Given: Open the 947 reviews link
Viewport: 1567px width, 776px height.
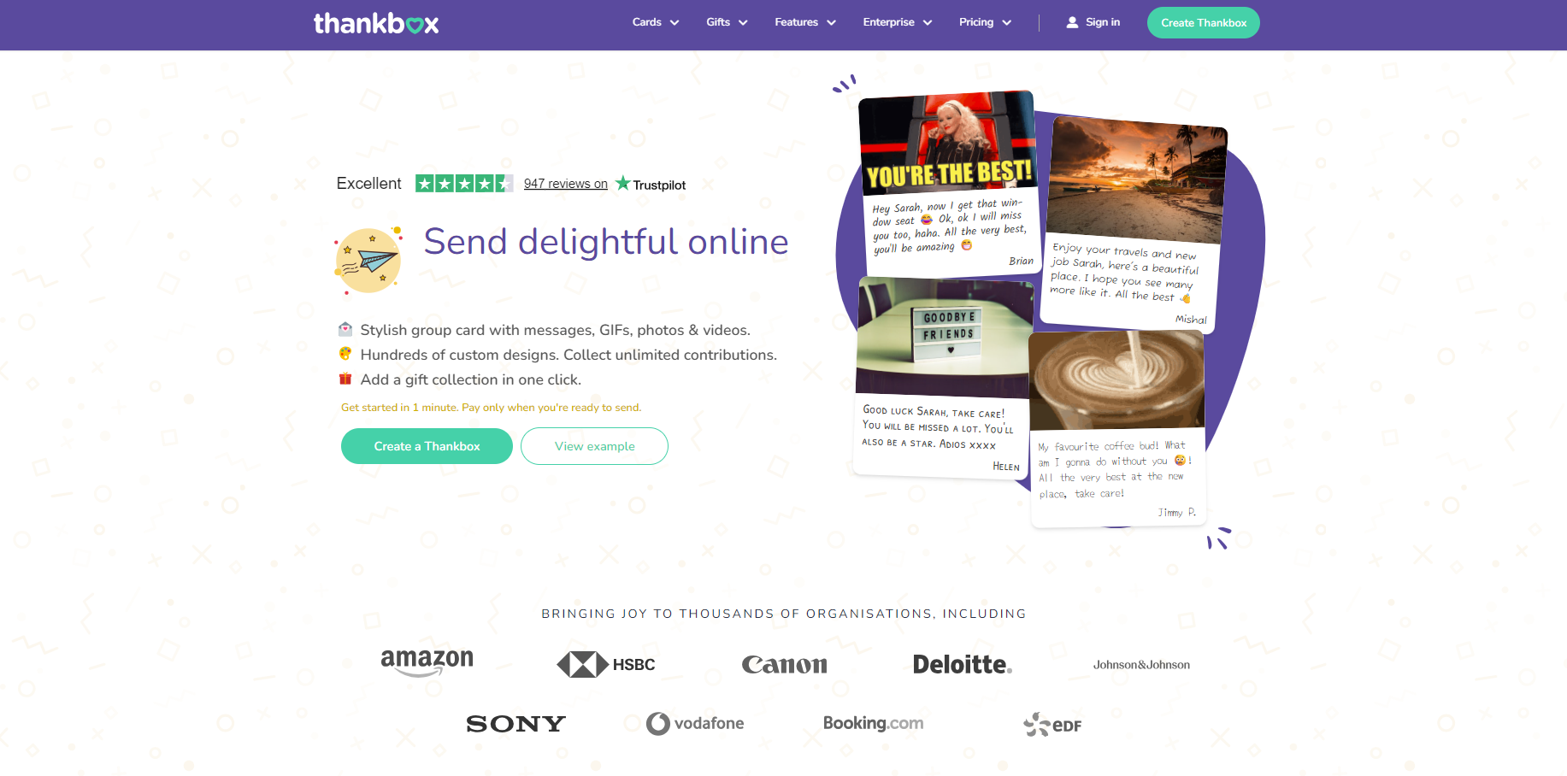Looking at the screenshot, I should [566, 184].
